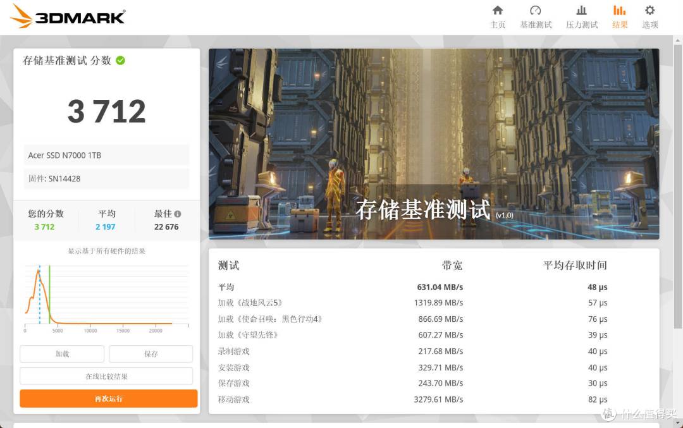Screen dimensions: 683x428
Task: Click the 带宽 column header
Action: tap(452, 265)
